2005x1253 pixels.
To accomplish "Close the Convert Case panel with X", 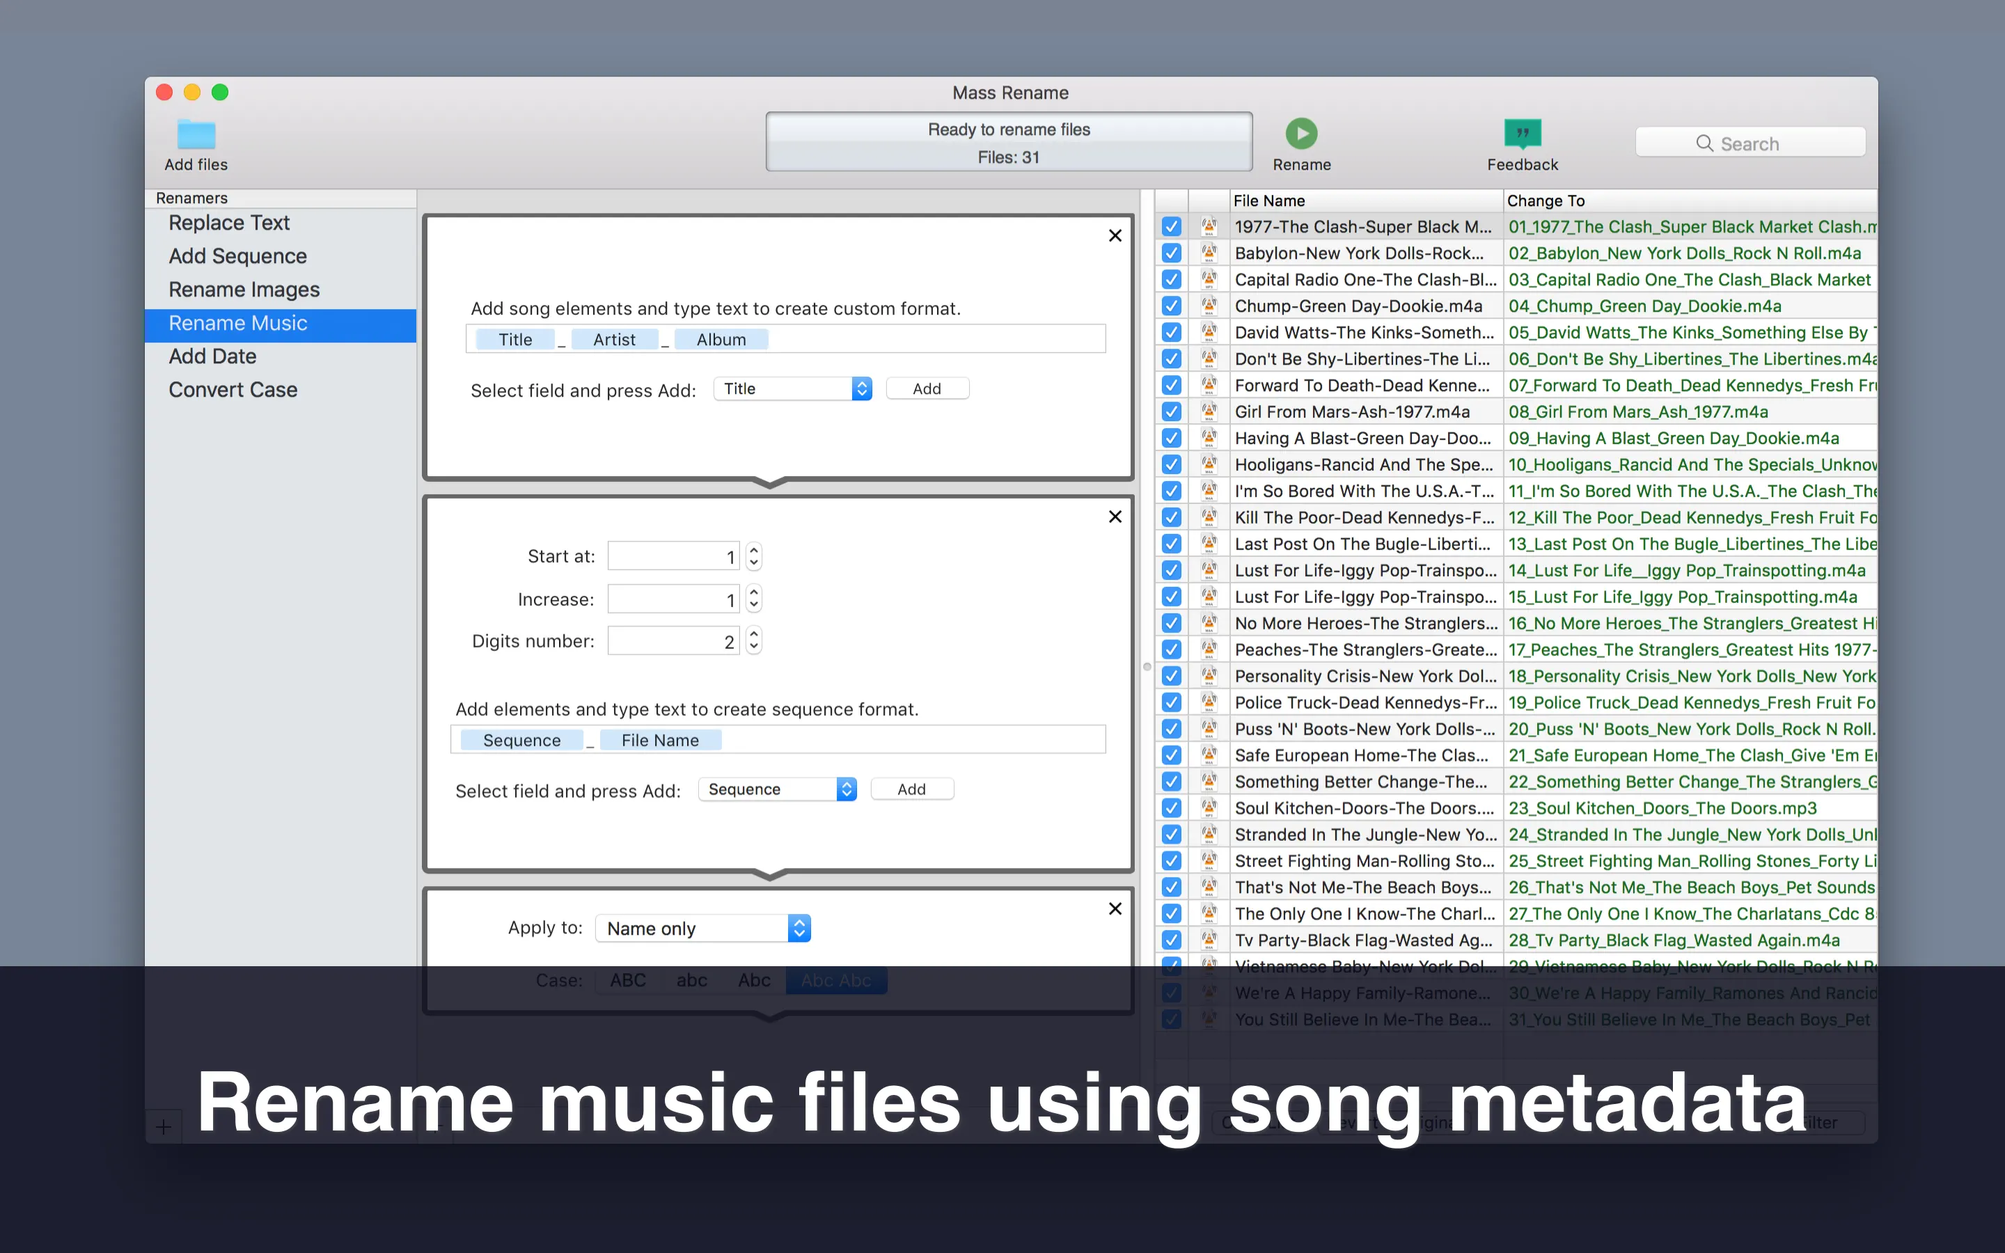I will click(1115, 909).
